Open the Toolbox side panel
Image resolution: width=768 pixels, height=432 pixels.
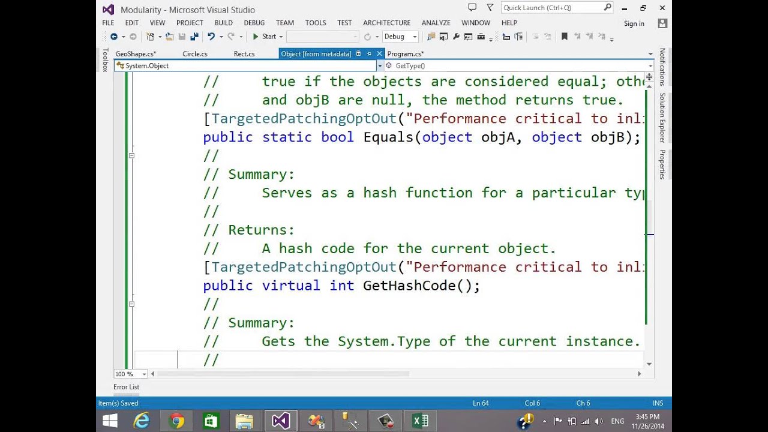[x=105, y=60]
